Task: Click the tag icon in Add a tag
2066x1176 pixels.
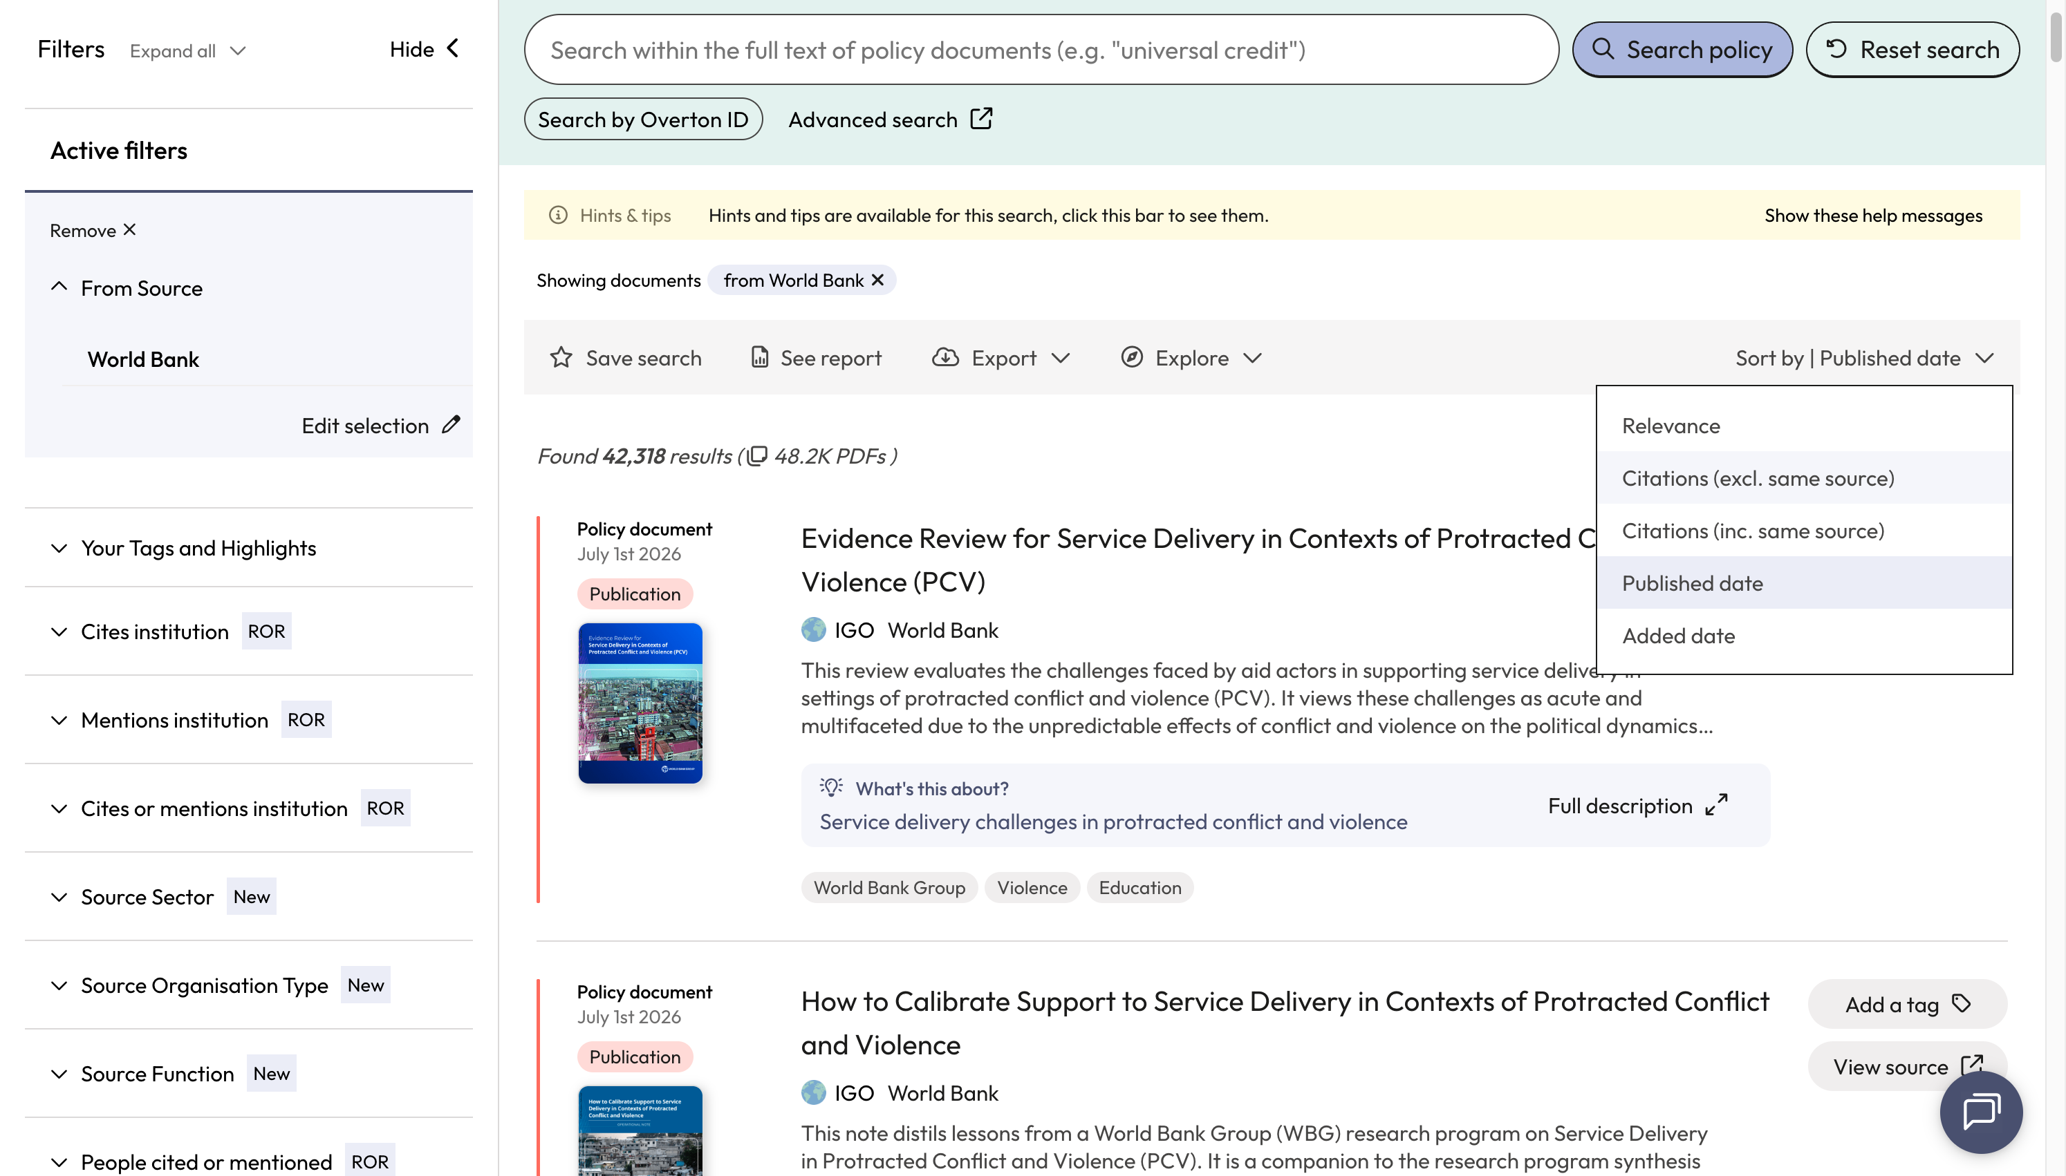Action: [x=1961, y=1004]
